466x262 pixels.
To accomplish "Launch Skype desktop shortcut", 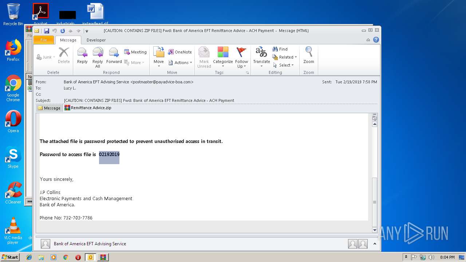I will 13,158.
